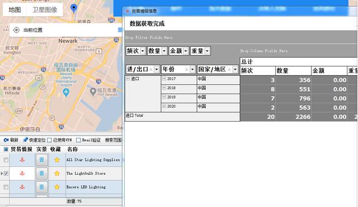The width and height of the screenshot is (358, 207).
Task: Open the 进/出口 filter dropdown
Action: [x=157, y=69]
